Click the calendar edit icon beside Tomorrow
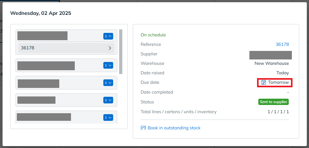Screen dimensions: 309x148 pyautogui.click(x=263, y=82)
